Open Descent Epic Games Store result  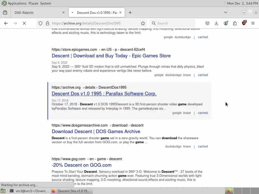[x=111, y=56]
